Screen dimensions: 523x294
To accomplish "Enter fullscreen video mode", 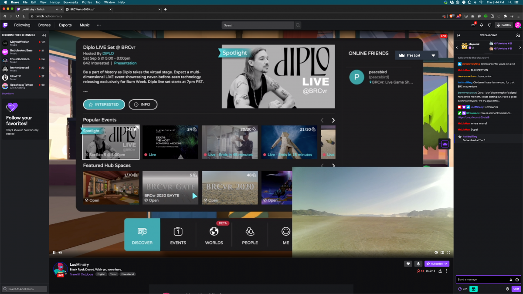I will pos(448,252).
